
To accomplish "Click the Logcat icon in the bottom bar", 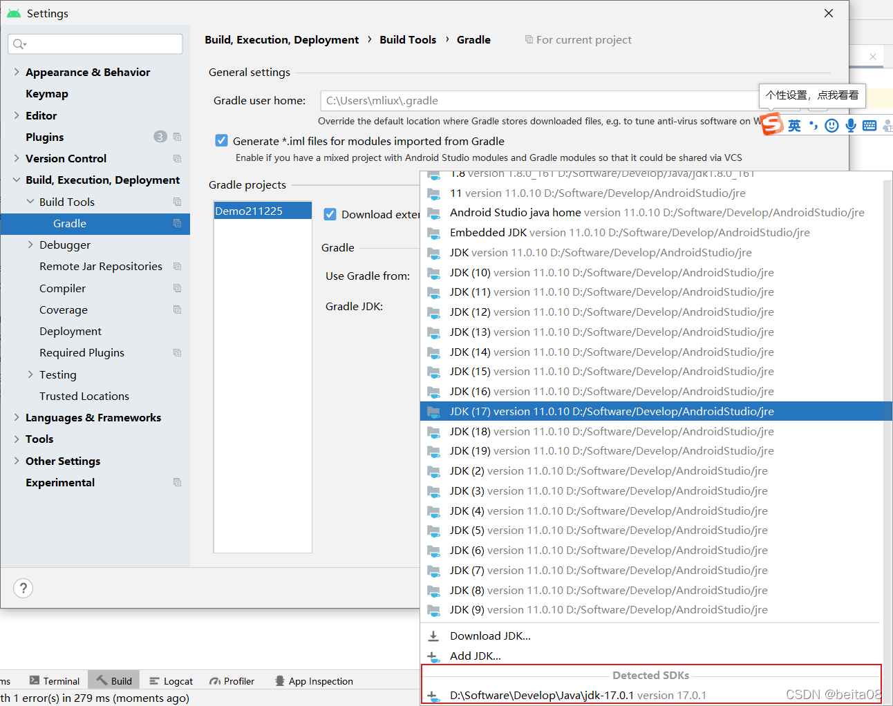I will (154, 681).
